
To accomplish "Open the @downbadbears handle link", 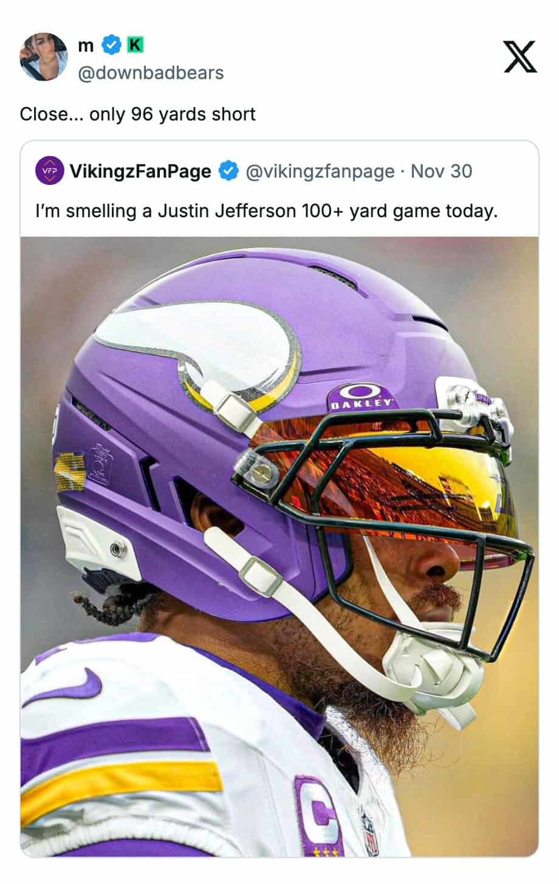I will click(151, 72).
